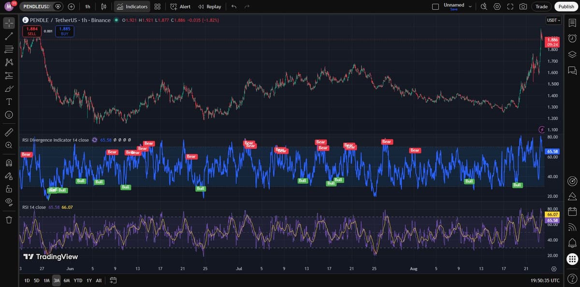Open the quick search icon
Image resolution: width=580 pixels, height=287 pixels.
(484, 7)
